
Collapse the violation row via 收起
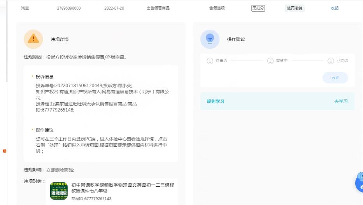pyautogui.click(x=334, y=8)
